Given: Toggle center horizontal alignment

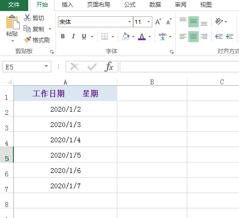Looking at the screenshot, I should click(193, 36).
